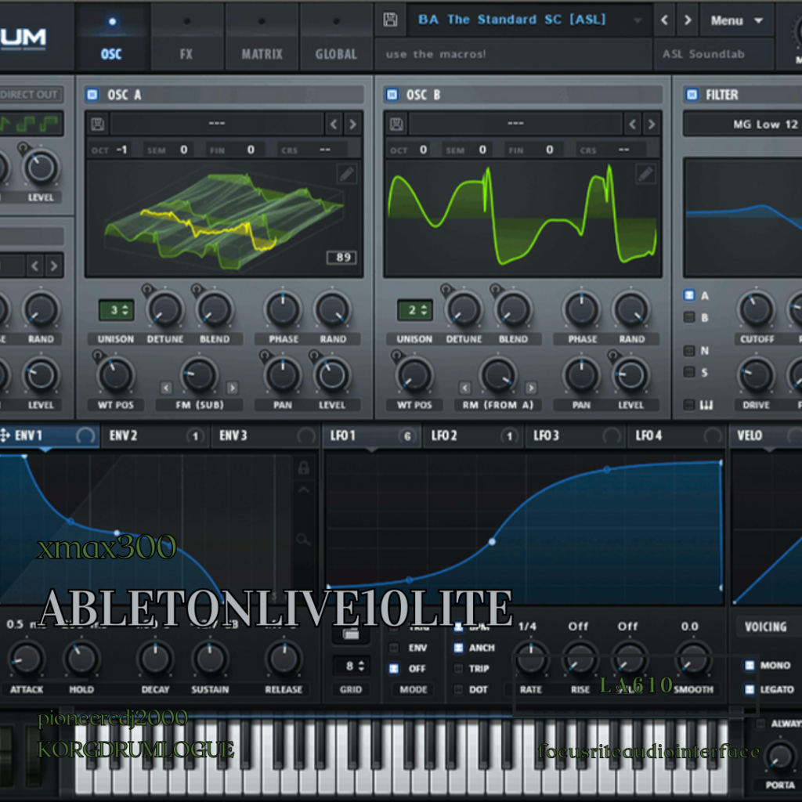Select next noise sample arrow
802x802 pixels.
tap(53, 266)
